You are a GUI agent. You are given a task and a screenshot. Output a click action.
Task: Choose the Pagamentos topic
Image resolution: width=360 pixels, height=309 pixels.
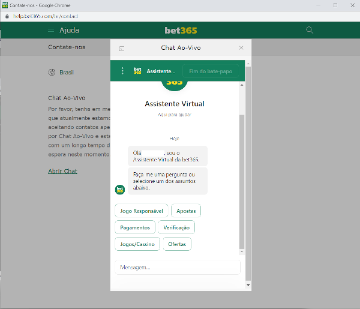coord(135,227)
